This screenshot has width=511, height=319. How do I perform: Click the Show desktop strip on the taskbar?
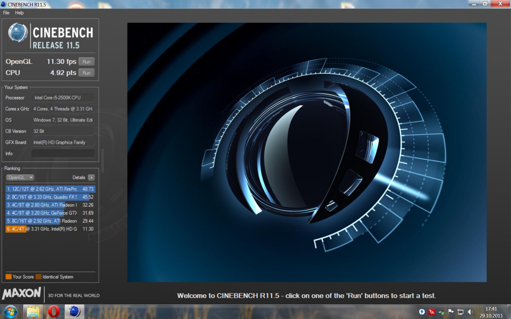click(x=509, y=312)
